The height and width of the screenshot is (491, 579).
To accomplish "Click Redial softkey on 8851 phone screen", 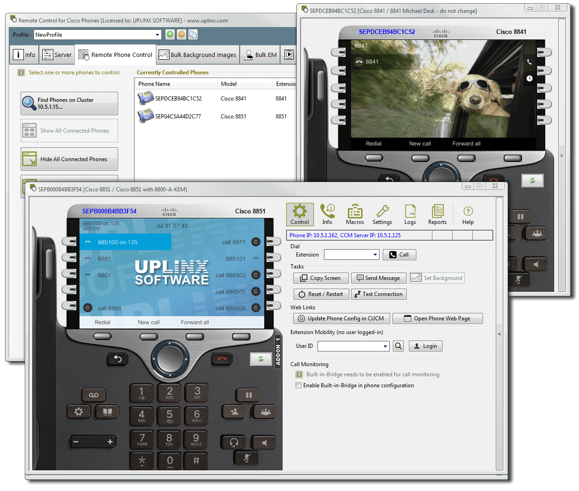I will click(x=102, y=323).
